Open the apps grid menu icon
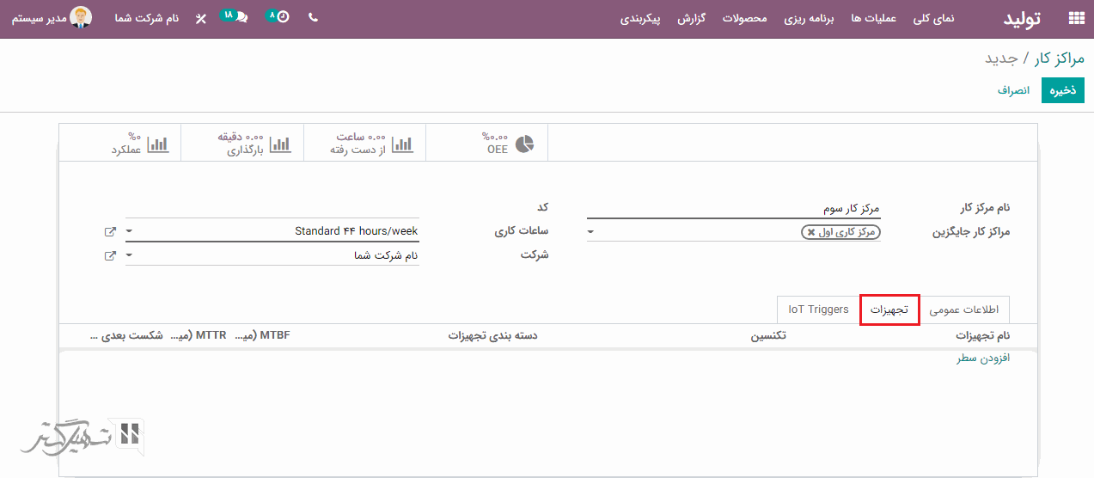 coord(1075,18)
